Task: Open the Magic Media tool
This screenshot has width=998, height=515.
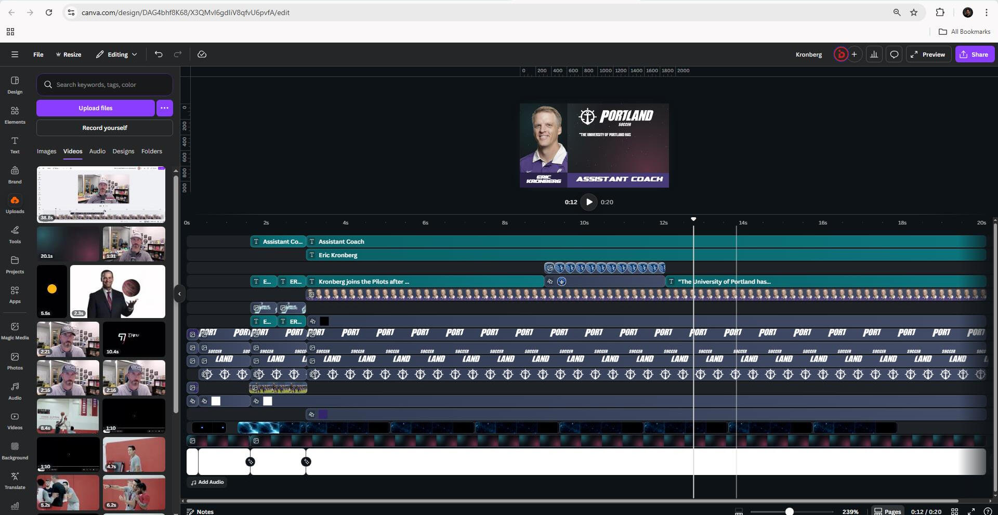Action: 15,331
